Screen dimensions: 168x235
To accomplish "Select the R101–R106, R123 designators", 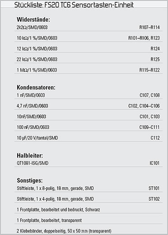I will pyautogui.click(x=144, y=38).
